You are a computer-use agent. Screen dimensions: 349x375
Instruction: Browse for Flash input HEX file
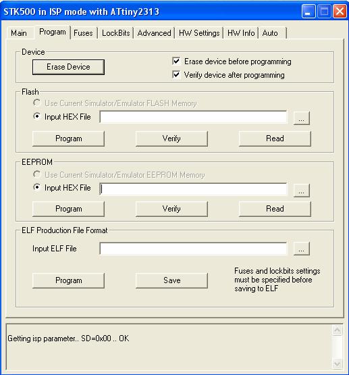click(302, 118)
